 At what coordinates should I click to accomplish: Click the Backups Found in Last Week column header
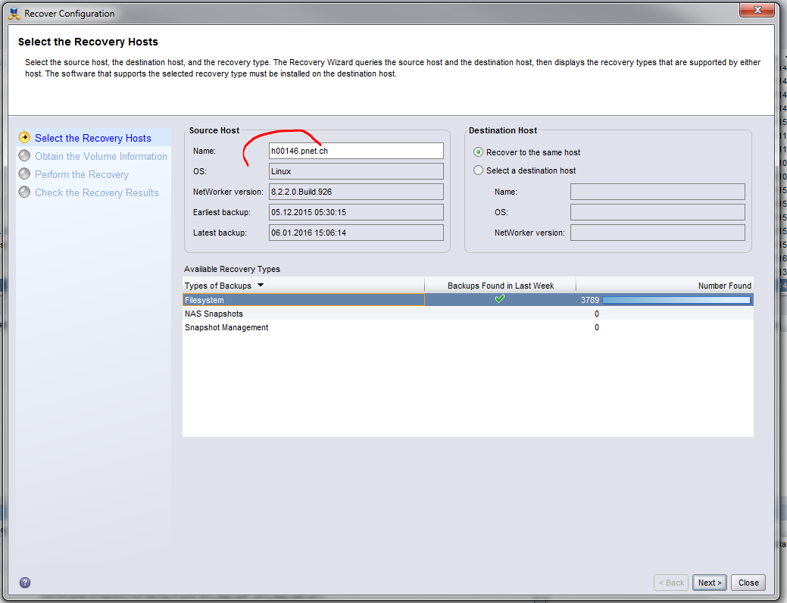(x=501, y=286)
